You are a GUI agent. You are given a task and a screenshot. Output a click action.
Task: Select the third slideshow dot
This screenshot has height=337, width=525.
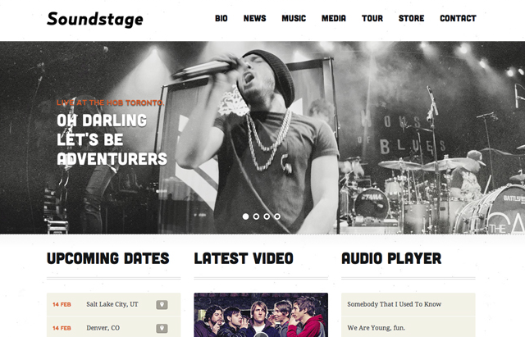267,216
